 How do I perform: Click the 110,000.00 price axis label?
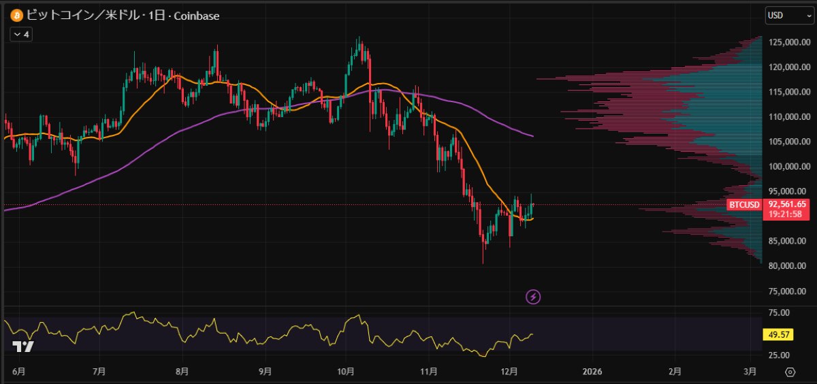tap(790, 116)
